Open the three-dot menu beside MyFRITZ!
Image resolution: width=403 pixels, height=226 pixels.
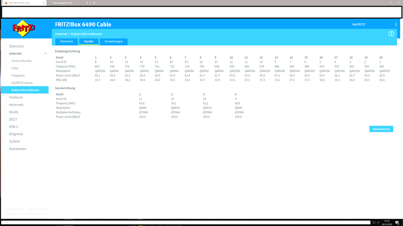(396, 25)
